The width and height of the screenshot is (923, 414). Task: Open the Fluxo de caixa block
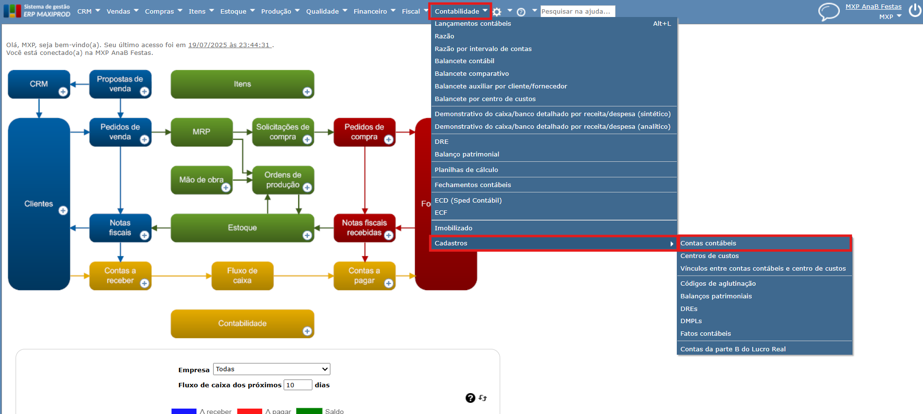(x=242, y=276)
